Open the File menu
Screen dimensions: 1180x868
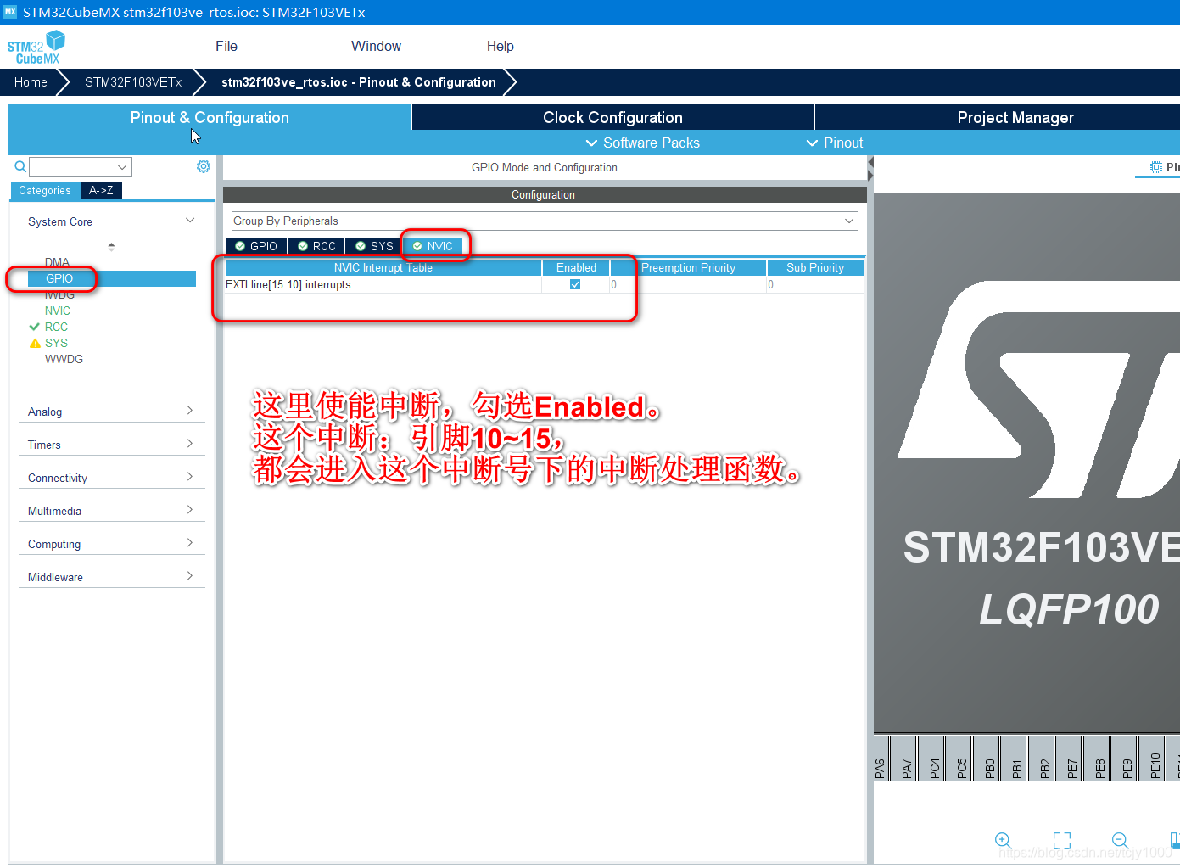(x=226, y=47)
